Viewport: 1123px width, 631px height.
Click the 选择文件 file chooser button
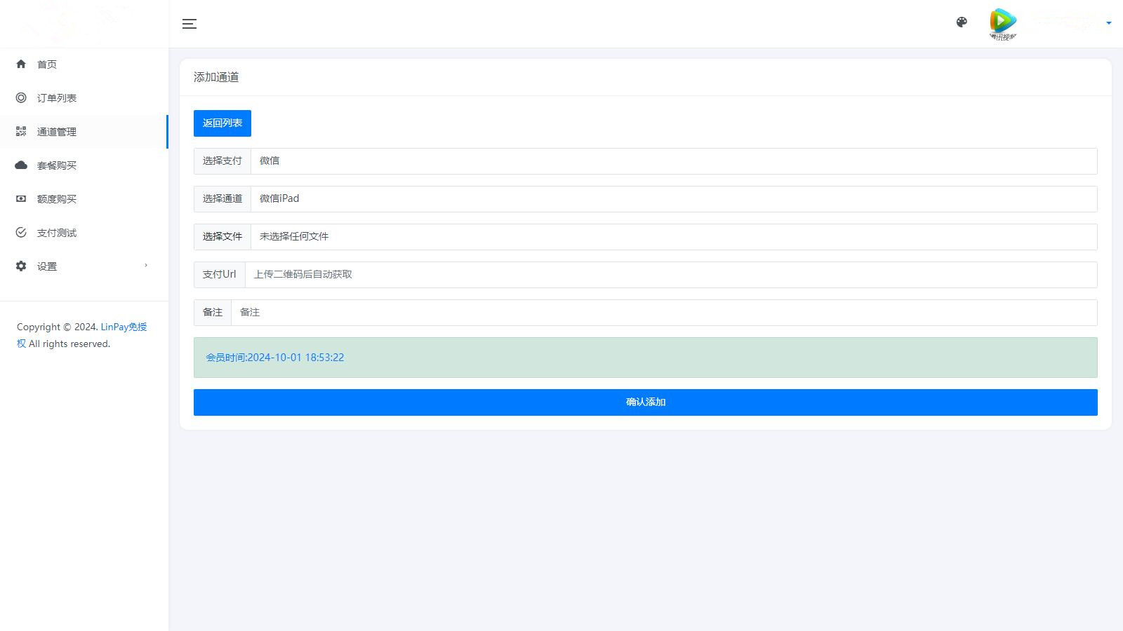click(222, 237)
